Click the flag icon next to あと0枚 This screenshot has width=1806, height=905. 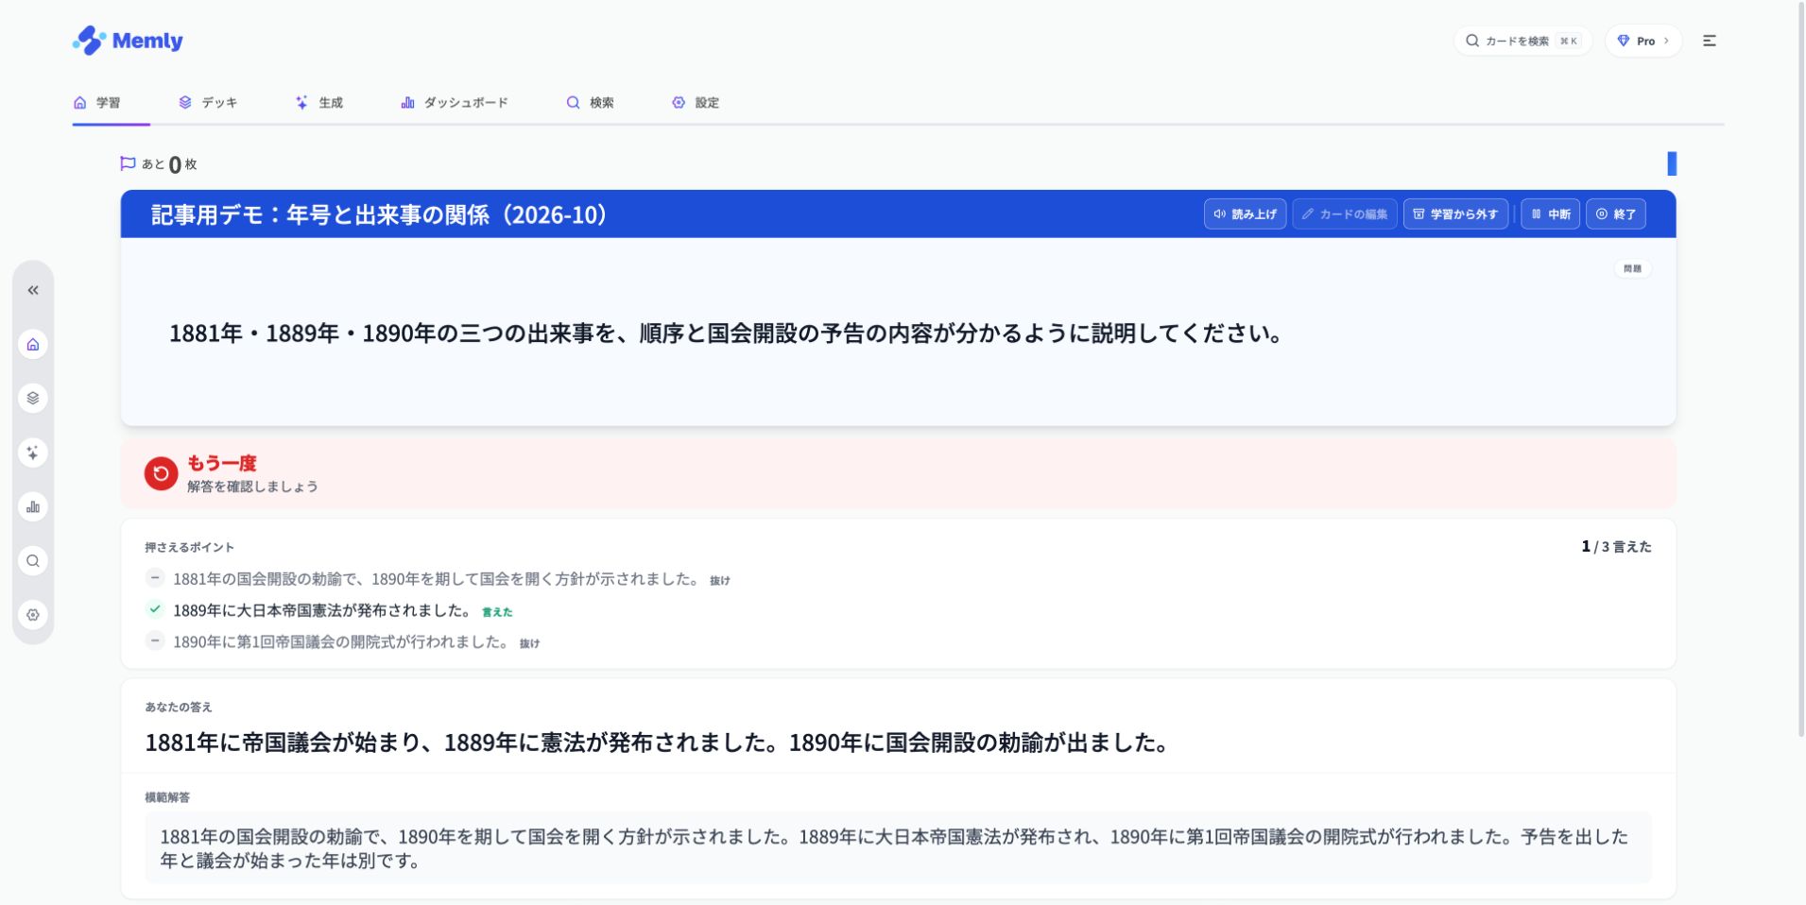pos(128,163)
